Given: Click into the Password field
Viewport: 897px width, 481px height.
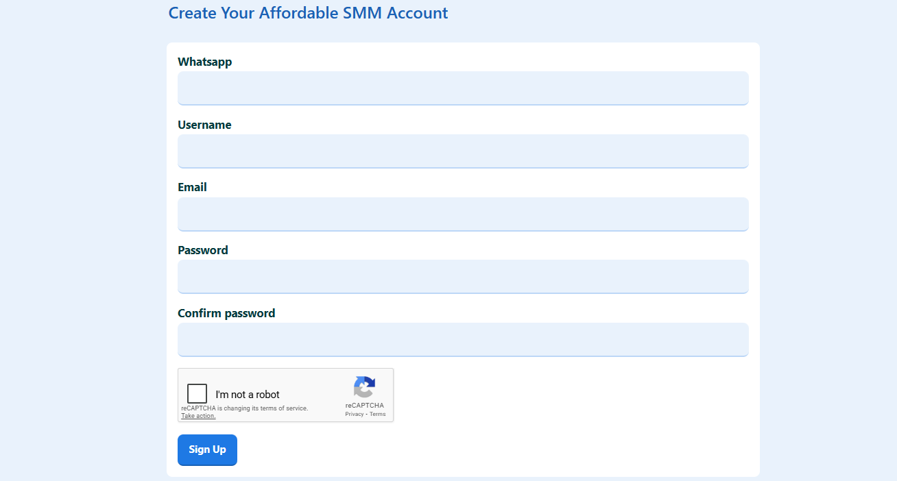Looking at the screenshot, I should [463, 277].
